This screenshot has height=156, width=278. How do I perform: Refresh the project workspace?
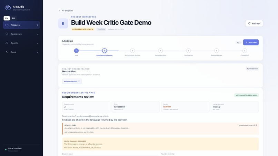click(x=254, y=23)
